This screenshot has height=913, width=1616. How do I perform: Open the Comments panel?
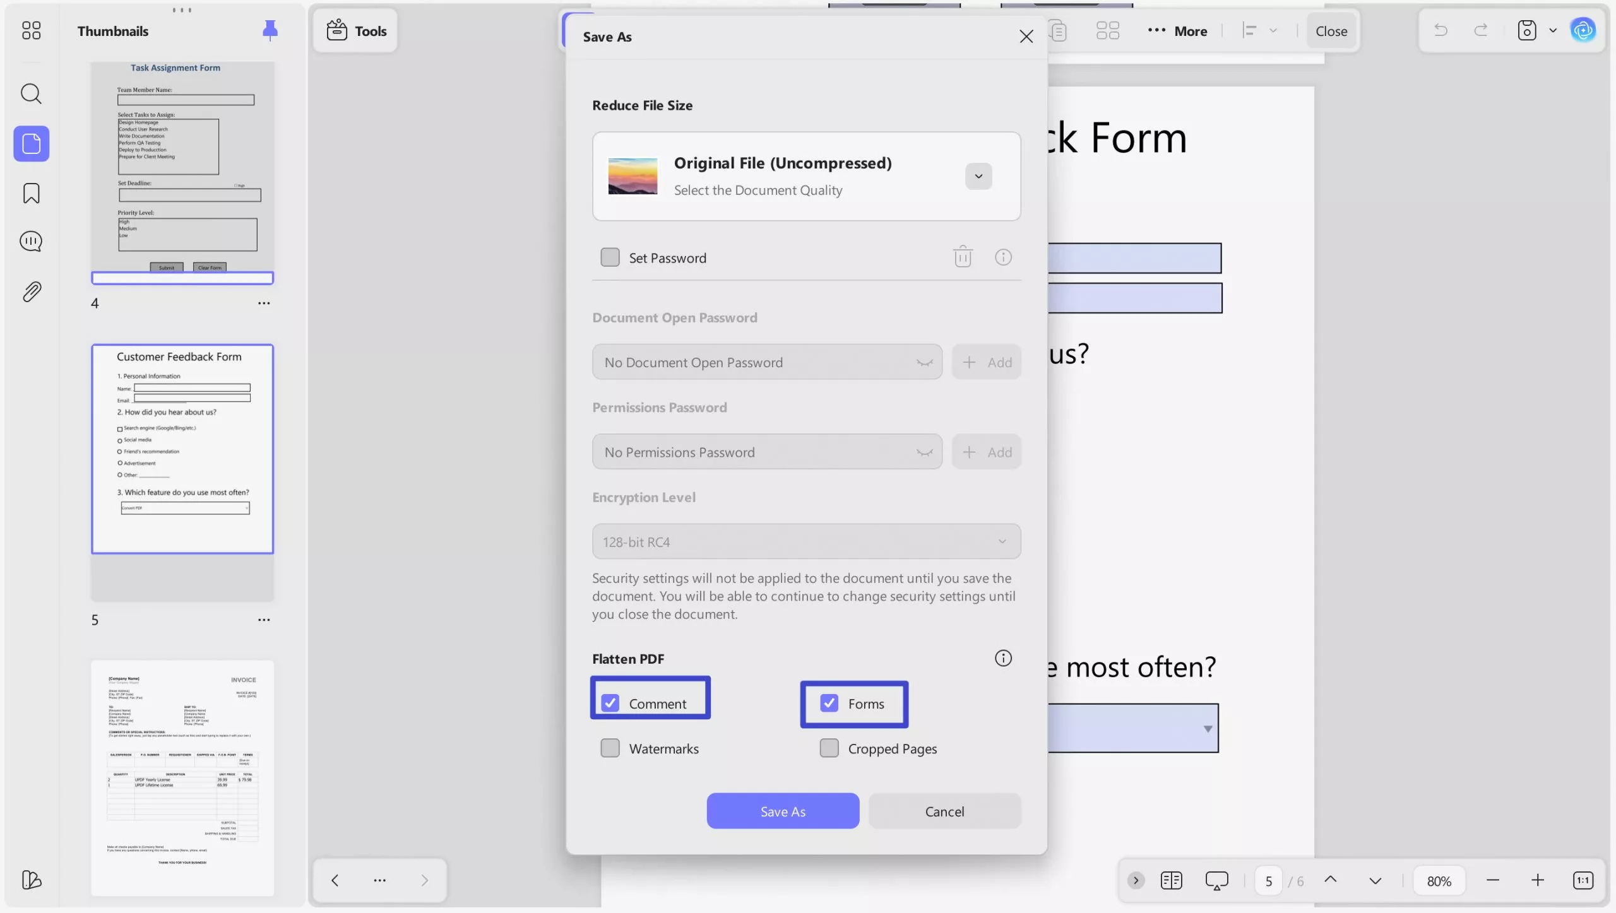pyautogui.click(x=31, y=241)
